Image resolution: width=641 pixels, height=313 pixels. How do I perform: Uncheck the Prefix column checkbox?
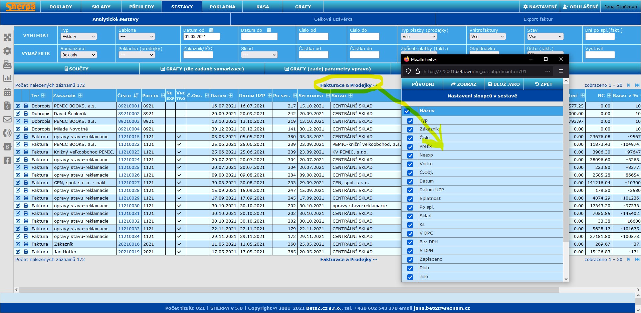[x=410, y=147]
